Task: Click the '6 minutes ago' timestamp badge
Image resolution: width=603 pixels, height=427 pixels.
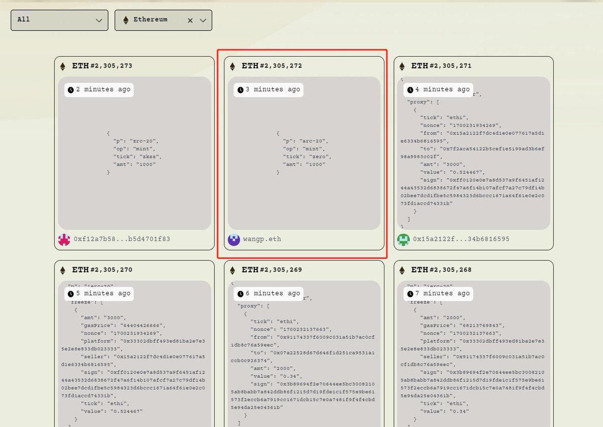Action: pyautogui.click(x=269, y=293)
